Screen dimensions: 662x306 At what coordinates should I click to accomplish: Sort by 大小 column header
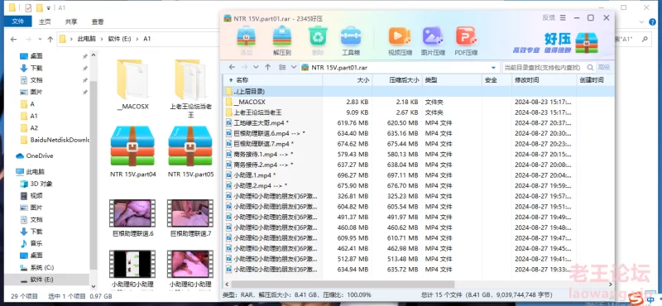(x=348, y=79)
